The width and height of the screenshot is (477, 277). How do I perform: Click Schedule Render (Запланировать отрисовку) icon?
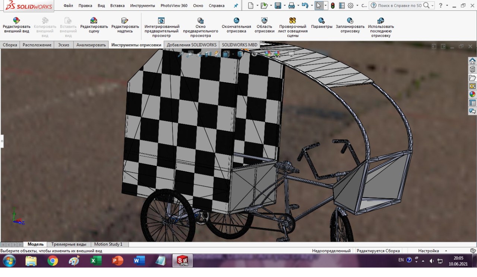click(350, 21)
